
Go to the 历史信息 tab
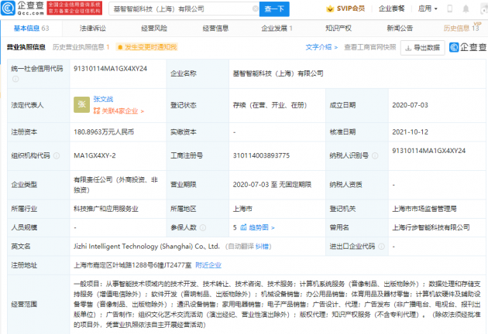click(x=461, y=28)
